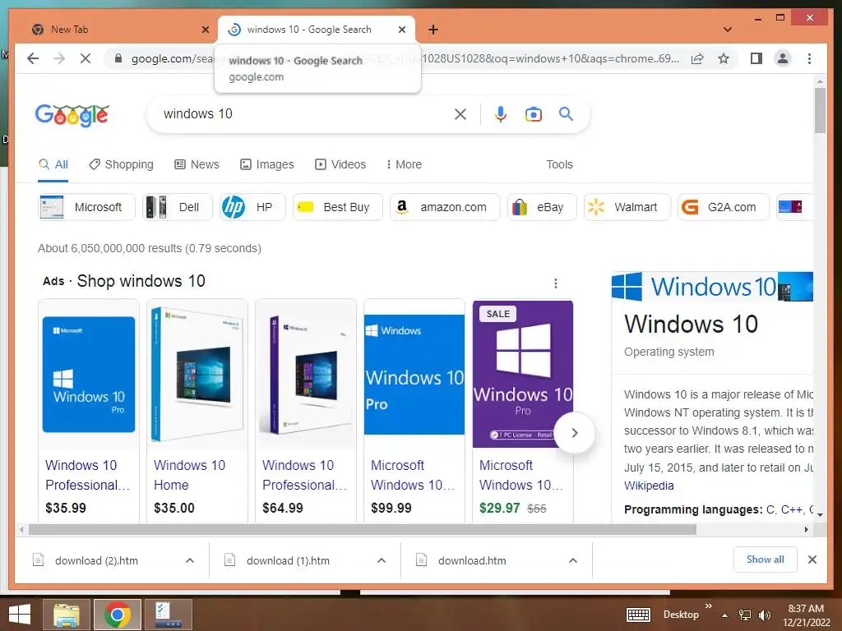Open the download.htm file
This screenshot has width=842, height=631.
tap(472, 560)
